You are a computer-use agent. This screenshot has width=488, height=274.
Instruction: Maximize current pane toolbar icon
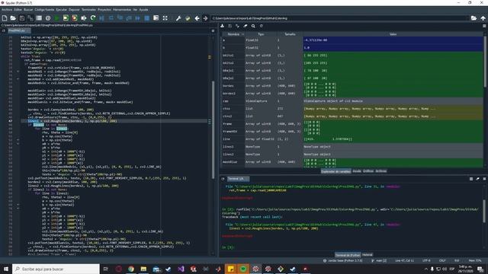click(x=156, y=18)
